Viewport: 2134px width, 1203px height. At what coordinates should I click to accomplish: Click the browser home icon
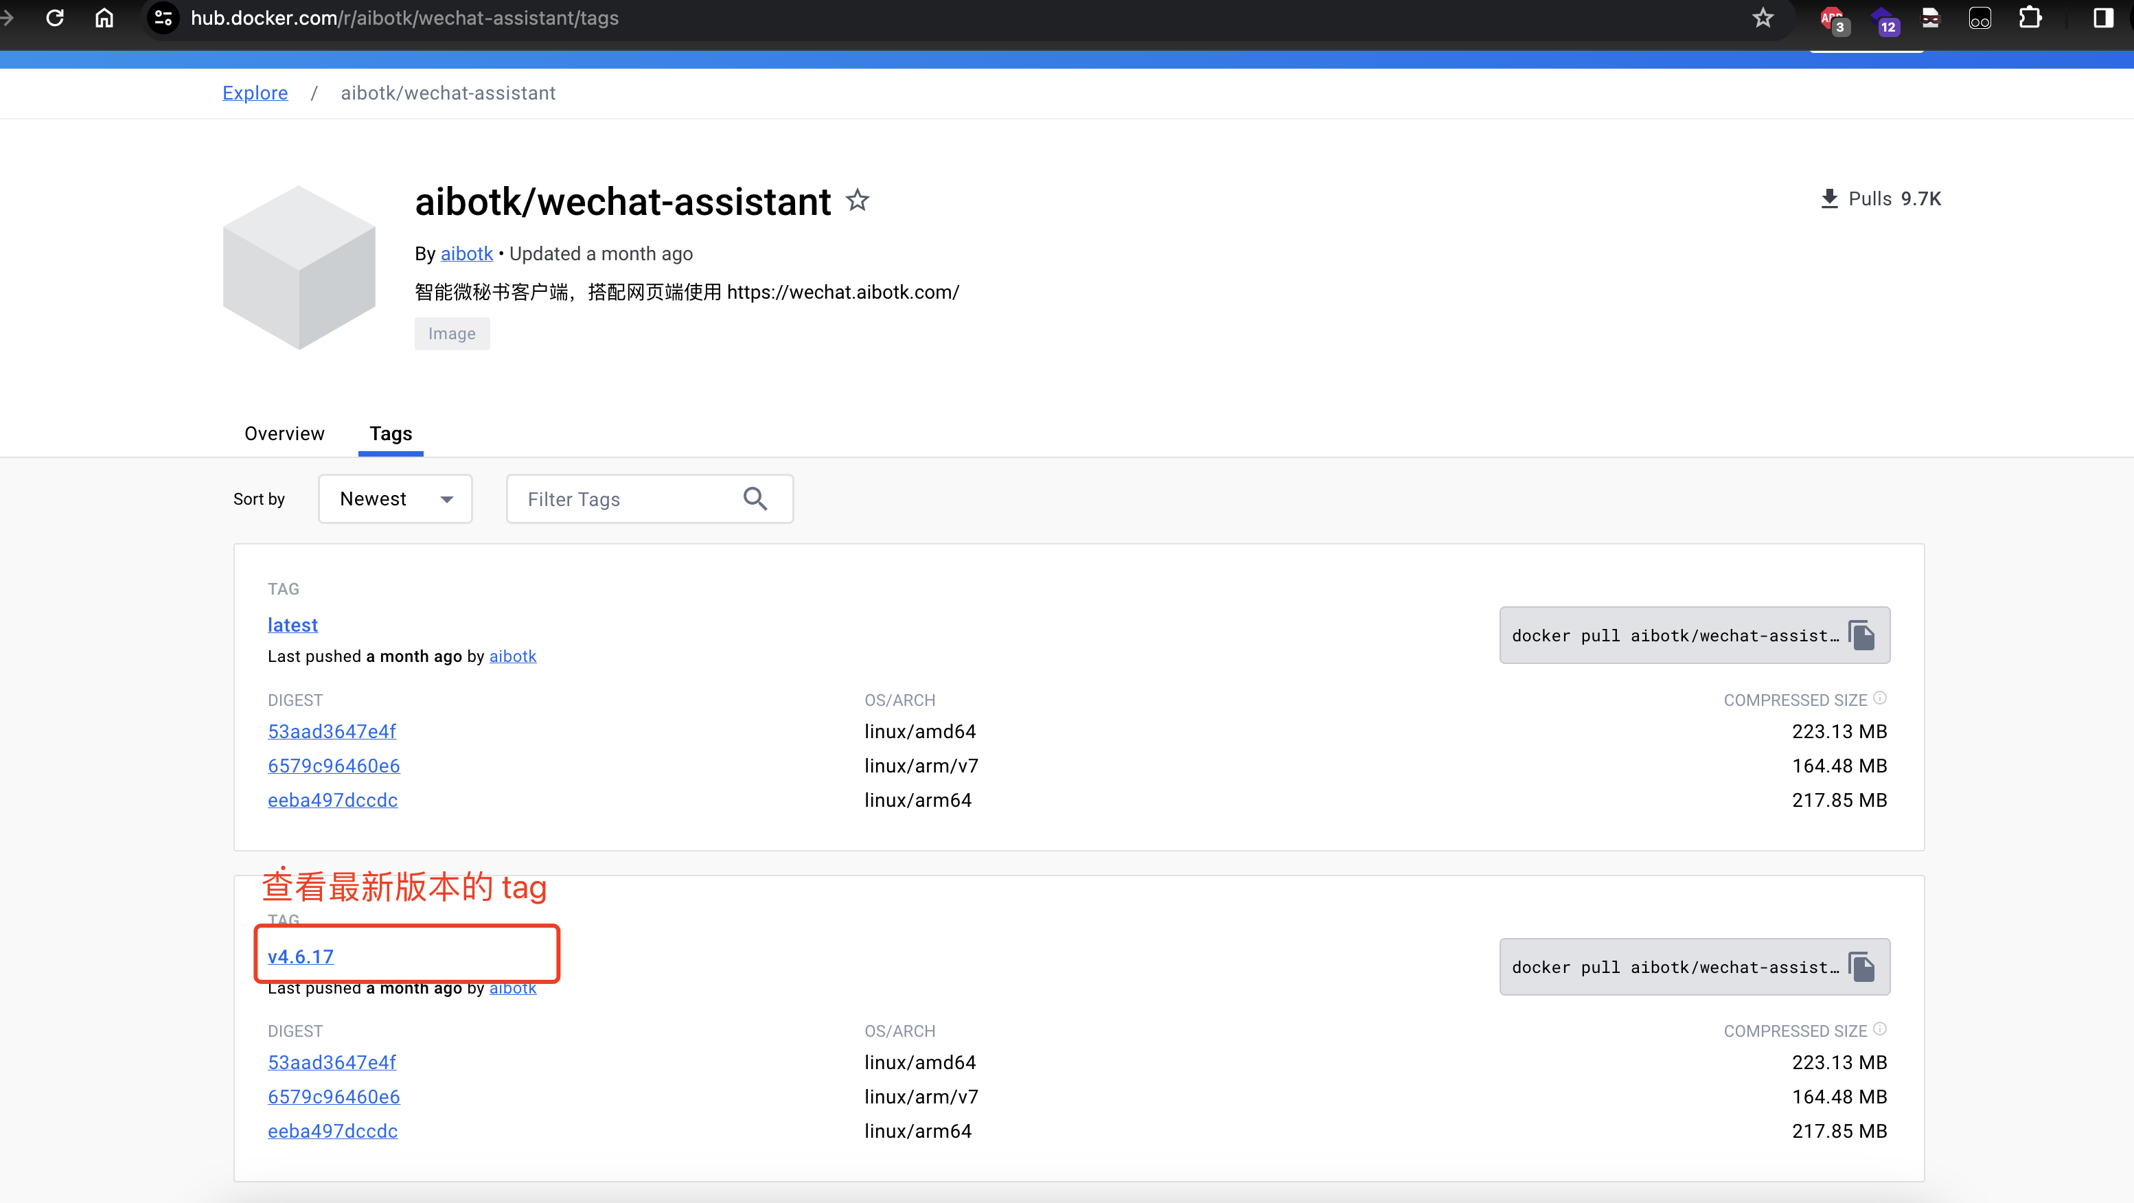click(x=104, y=17)
